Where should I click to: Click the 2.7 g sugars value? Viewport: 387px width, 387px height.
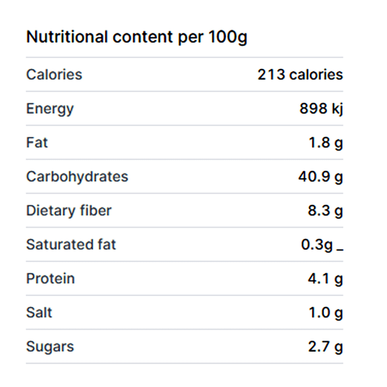click(326, 347)
